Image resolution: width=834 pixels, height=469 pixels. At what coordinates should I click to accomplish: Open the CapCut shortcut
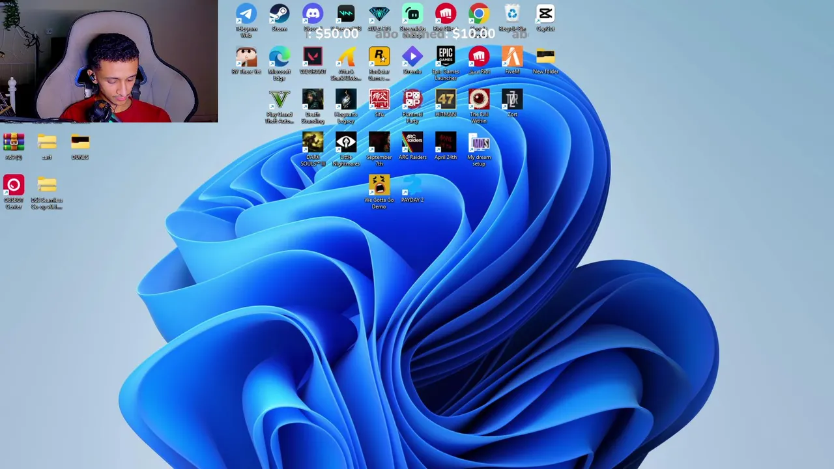(545, 18)
